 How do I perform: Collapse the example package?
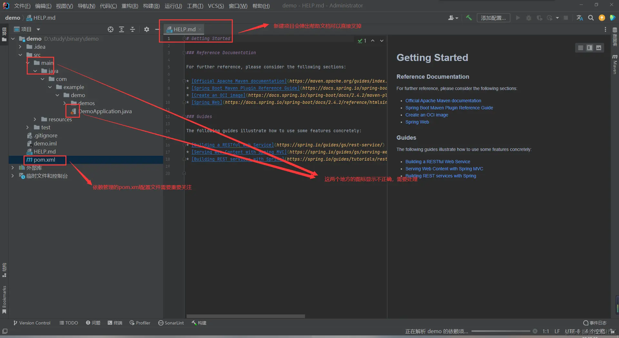50,87
